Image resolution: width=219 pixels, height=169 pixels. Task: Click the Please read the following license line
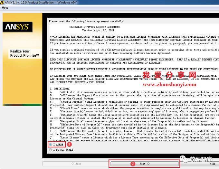tap(86, 21)
